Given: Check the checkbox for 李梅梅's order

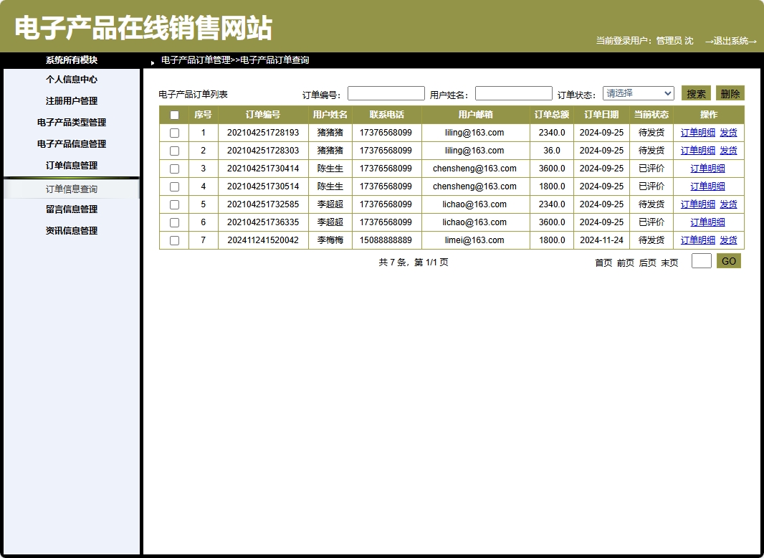Looking at the screenshot, I should pyautogui.click(x=173, y=240).
